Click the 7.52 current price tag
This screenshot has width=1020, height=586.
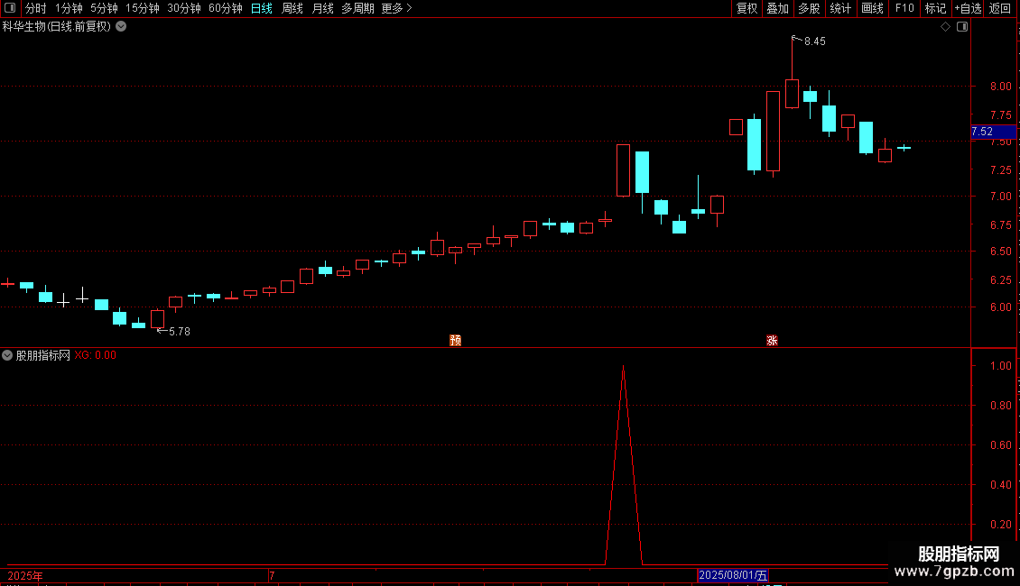[x=993, y=132]
